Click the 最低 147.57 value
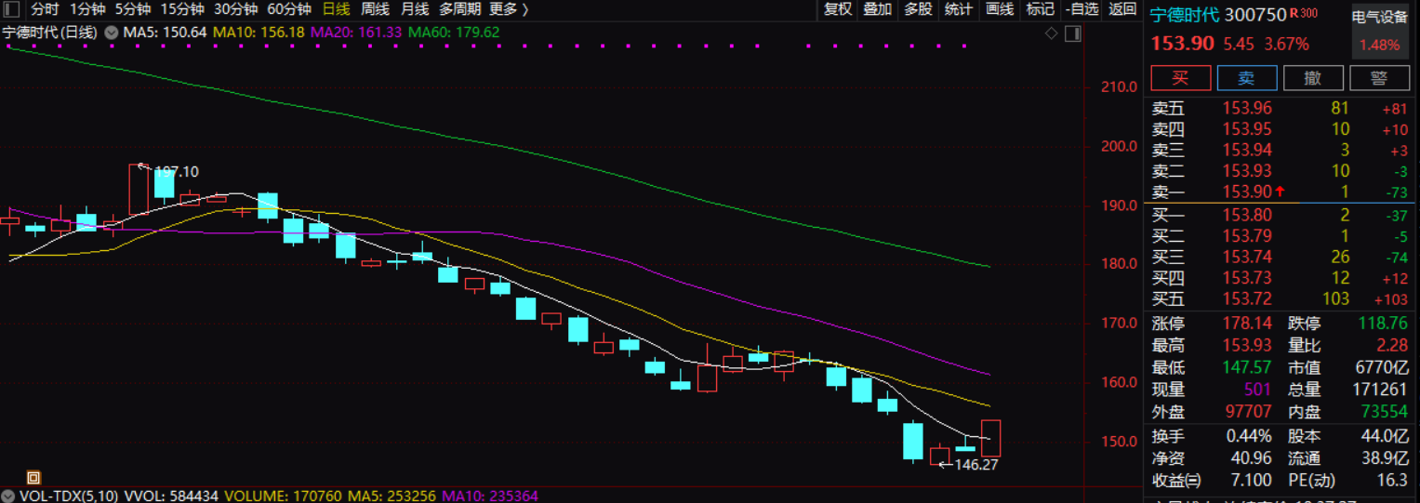The height and width of the screenshot is (503, 1420). (x=1247, y=368)
